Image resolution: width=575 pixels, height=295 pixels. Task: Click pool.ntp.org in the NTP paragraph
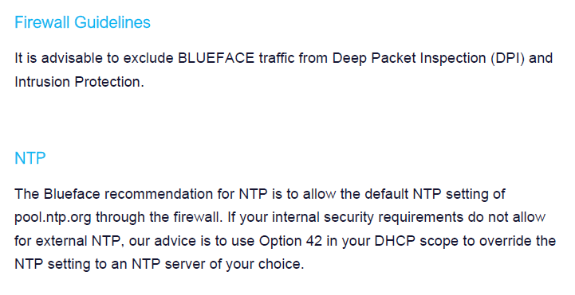coord(53,218)
